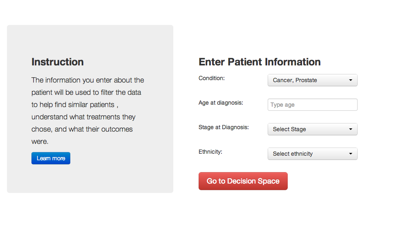Click the caret arrow on Condition dropdown
This screenshot has height=251, width=405.
[x=351, y=80]
